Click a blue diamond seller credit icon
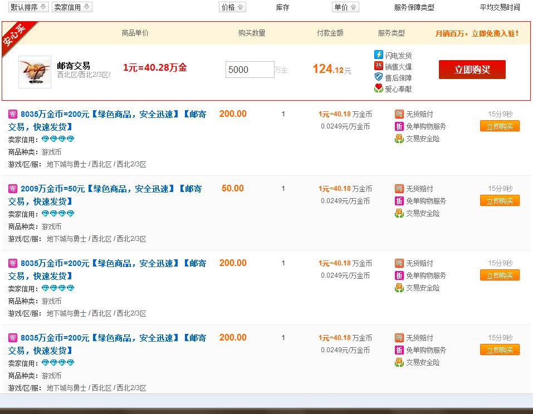The image size is (533, 414). point(45,139)
